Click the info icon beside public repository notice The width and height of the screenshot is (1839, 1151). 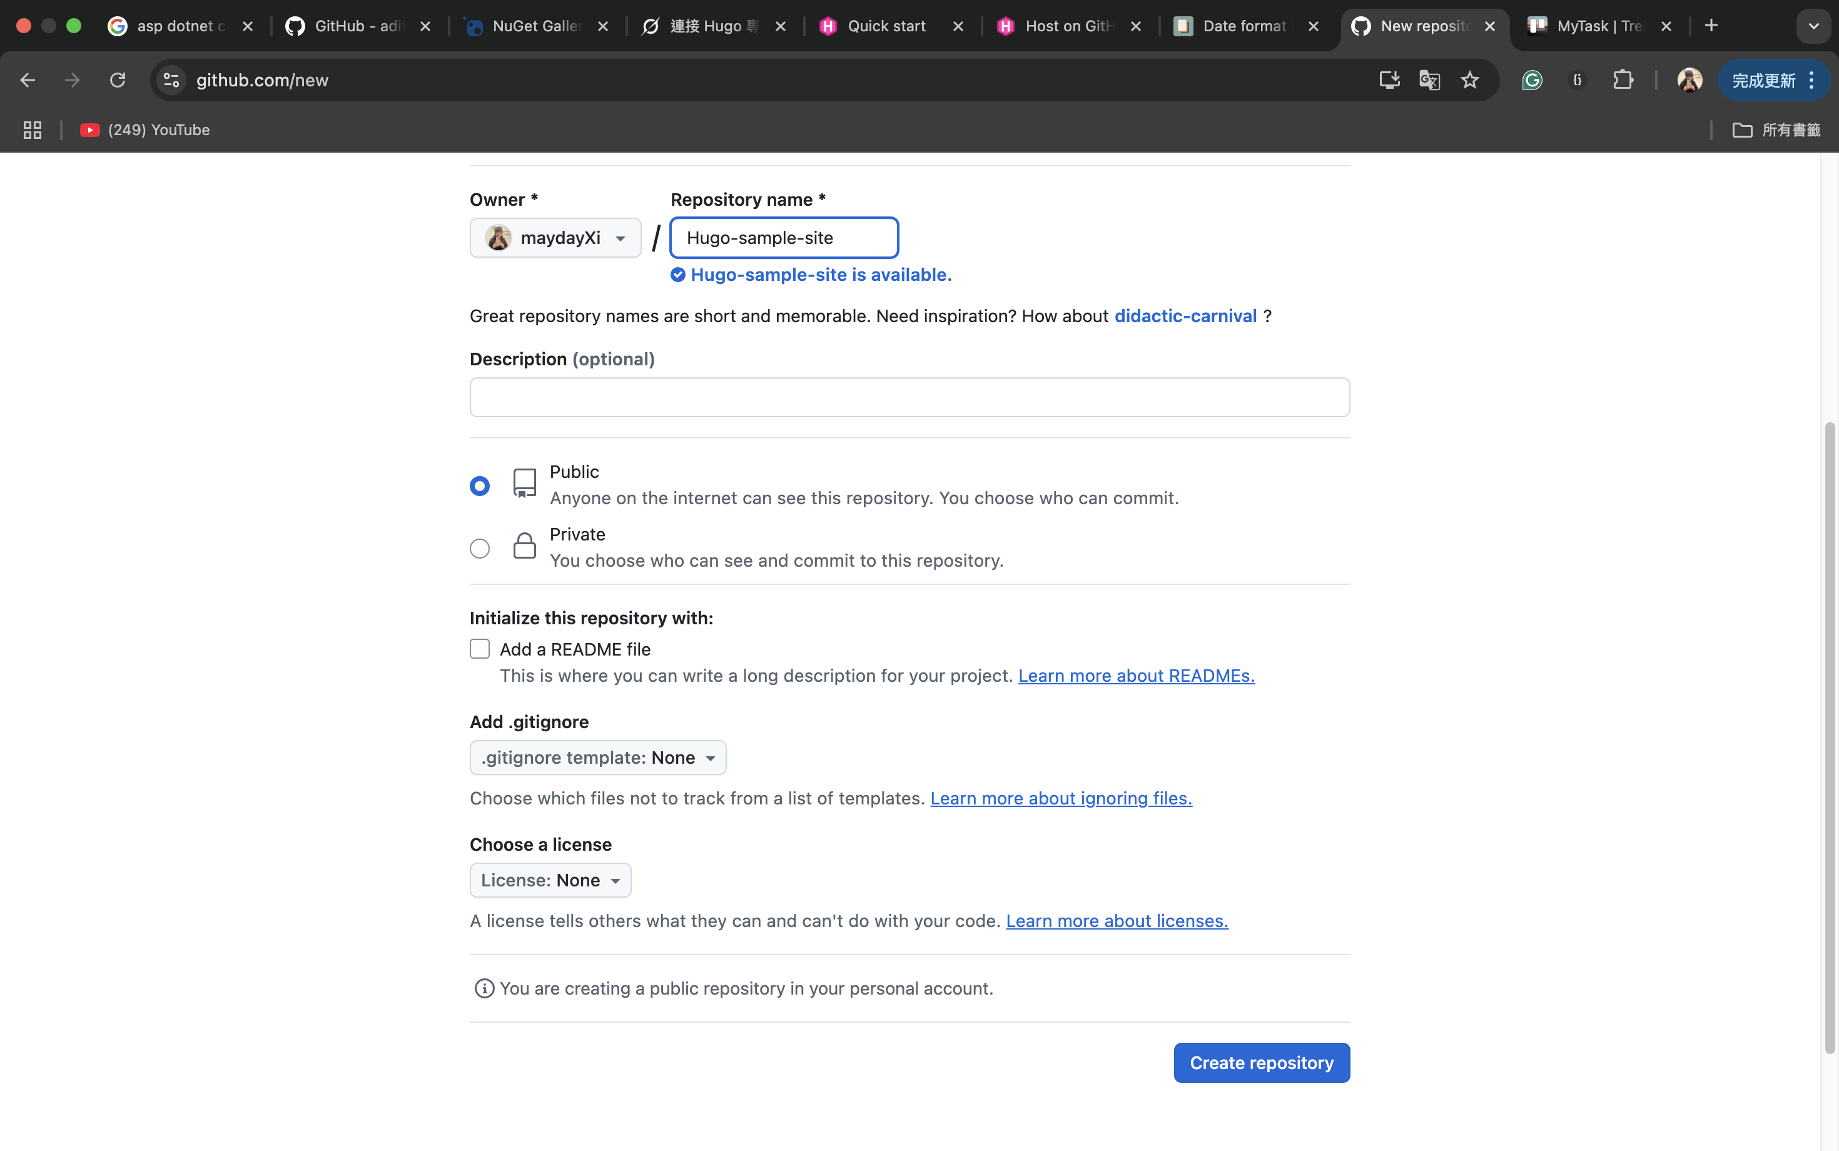point(484,988)
